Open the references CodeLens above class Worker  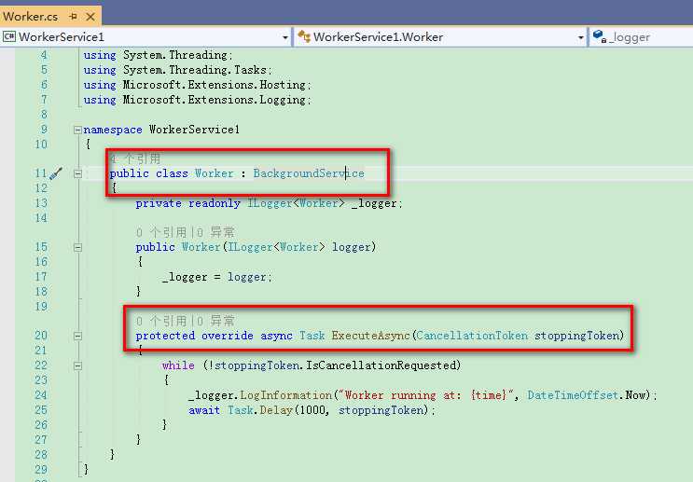135,158
